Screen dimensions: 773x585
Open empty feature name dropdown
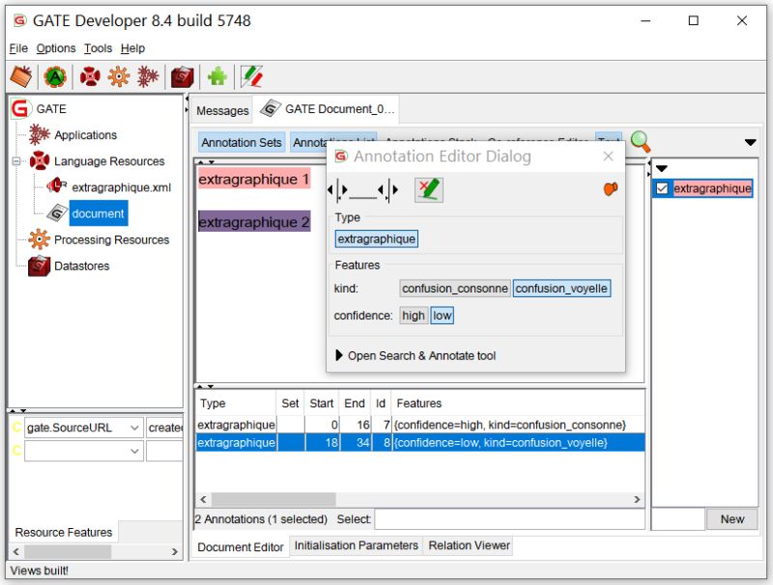click(x=134, y=451)
